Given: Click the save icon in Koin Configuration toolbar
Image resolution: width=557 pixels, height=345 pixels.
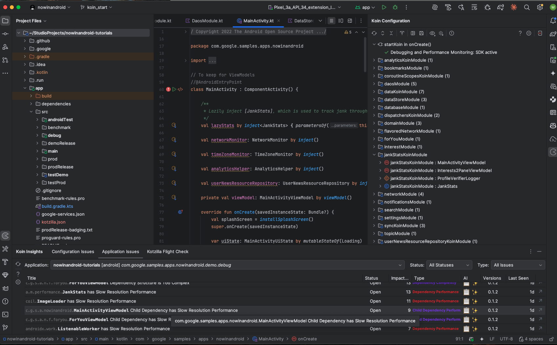Looking at the screenshot, I should (421, 33).
